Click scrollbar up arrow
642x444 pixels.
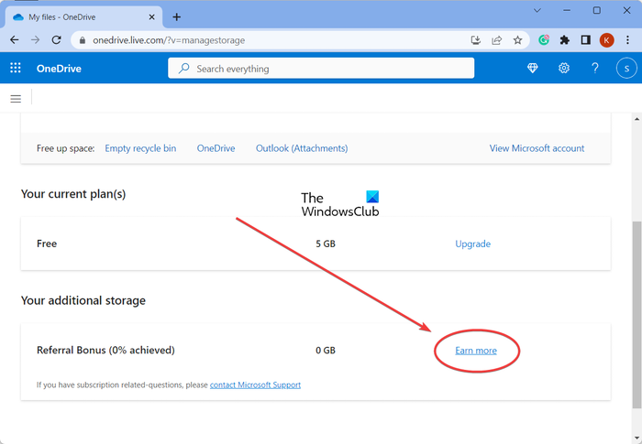tap(636, 119)
